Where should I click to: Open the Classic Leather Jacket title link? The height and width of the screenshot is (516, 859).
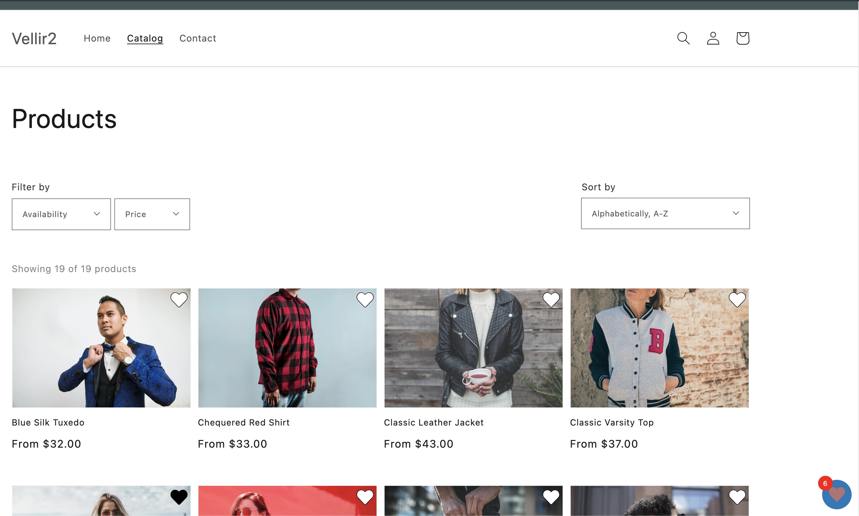(x=434, y=423)
